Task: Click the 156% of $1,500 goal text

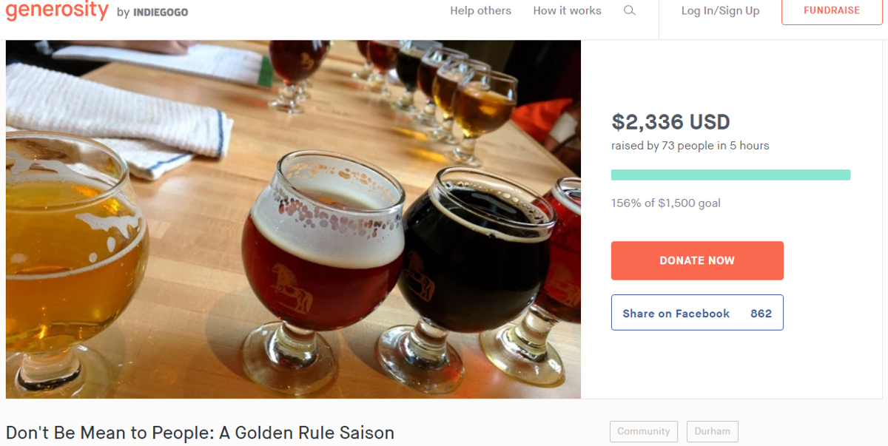Action: 665,203
